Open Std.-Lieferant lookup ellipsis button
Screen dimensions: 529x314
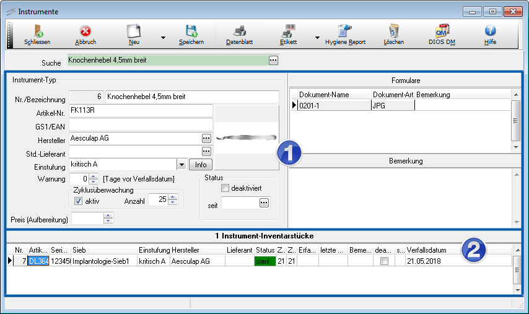206,152
